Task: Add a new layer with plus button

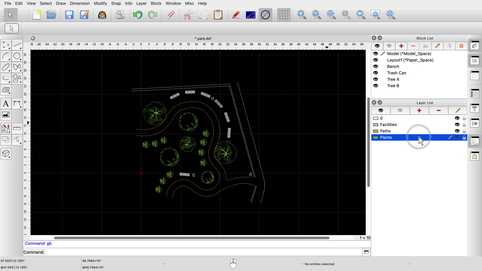Action: [419, 110]
